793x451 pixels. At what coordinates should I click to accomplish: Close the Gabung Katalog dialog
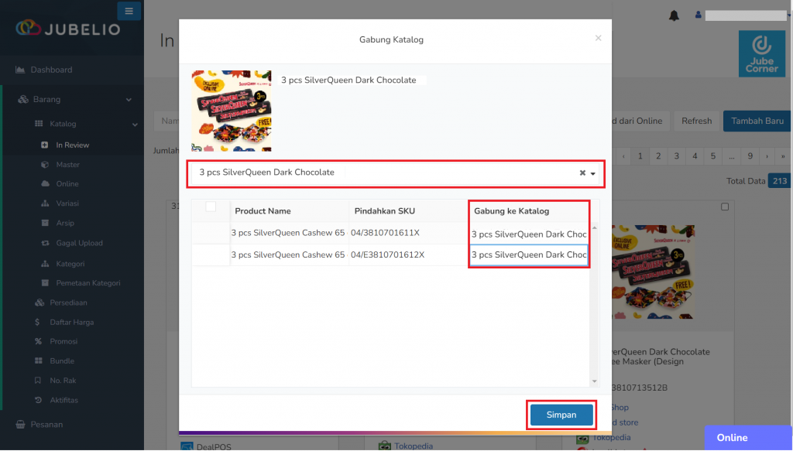coord(599,38)
